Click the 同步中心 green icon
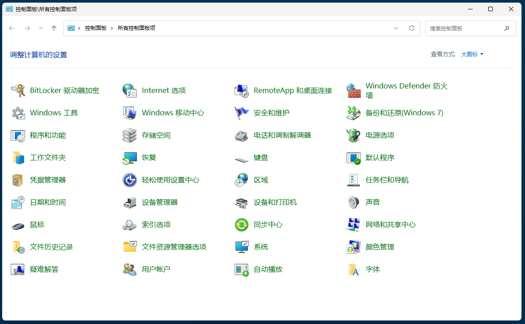Viewport: 525px width, 324px height. point(242,225)
